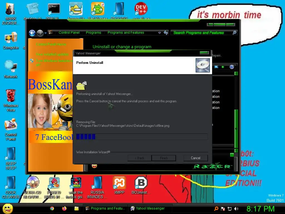Screen dimensions: 285x214
Task: Open MARK ZUCKER desktop icon
Action: pos(11,14)
